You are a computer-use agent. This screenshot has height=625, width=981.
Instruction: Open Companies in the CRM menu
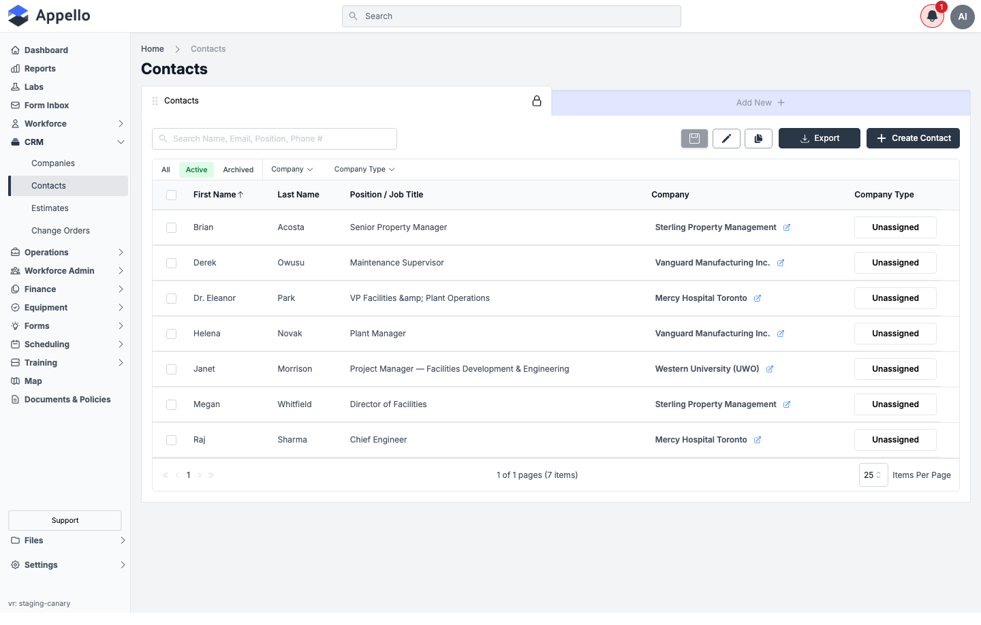53,163
